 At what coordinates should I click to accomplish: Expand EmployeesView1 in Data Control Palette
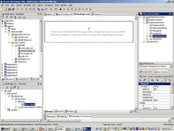click(x=144, y=20)
